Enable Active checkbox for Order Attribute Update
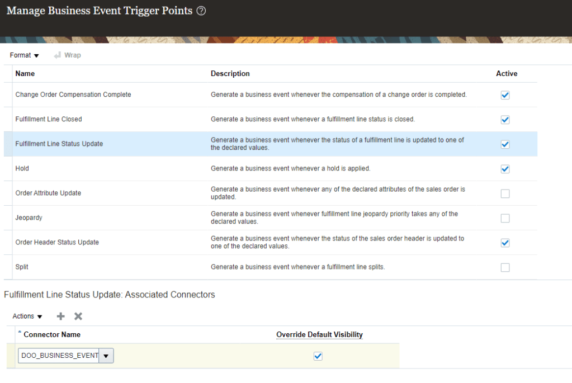The width and height of the screenshot is (572, 383). click(505, 193)
